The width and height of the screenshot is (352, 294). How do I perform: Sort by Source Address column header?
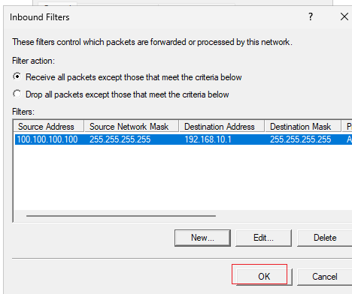tap(49, 126)
